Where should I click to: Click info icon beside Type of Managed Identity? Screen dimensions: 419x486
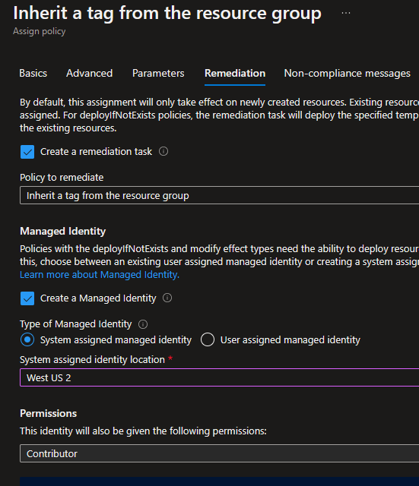pyautogui.click(x=143, y=324)
